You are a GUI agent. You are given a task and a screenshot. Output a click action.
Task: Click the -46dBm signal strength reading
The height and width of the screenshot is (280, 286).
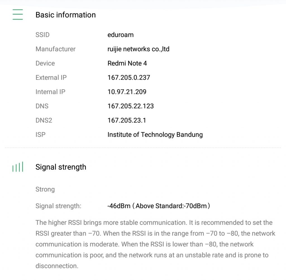pos(119,206)
